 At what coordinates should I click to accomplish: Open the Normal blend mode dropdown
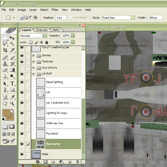pyautogui.click(x=45, y=36)
